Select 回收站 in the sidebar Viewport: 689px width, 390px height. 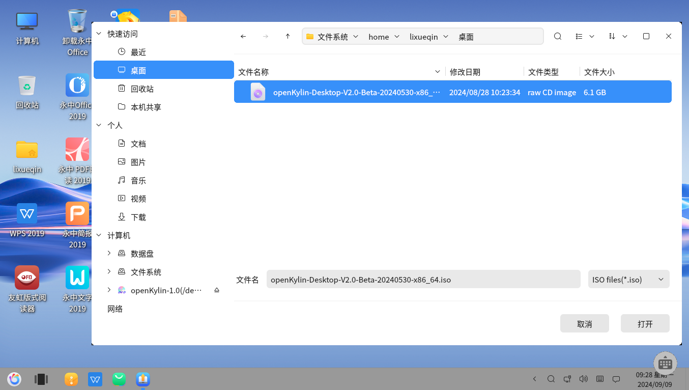(x=163, y=89)
